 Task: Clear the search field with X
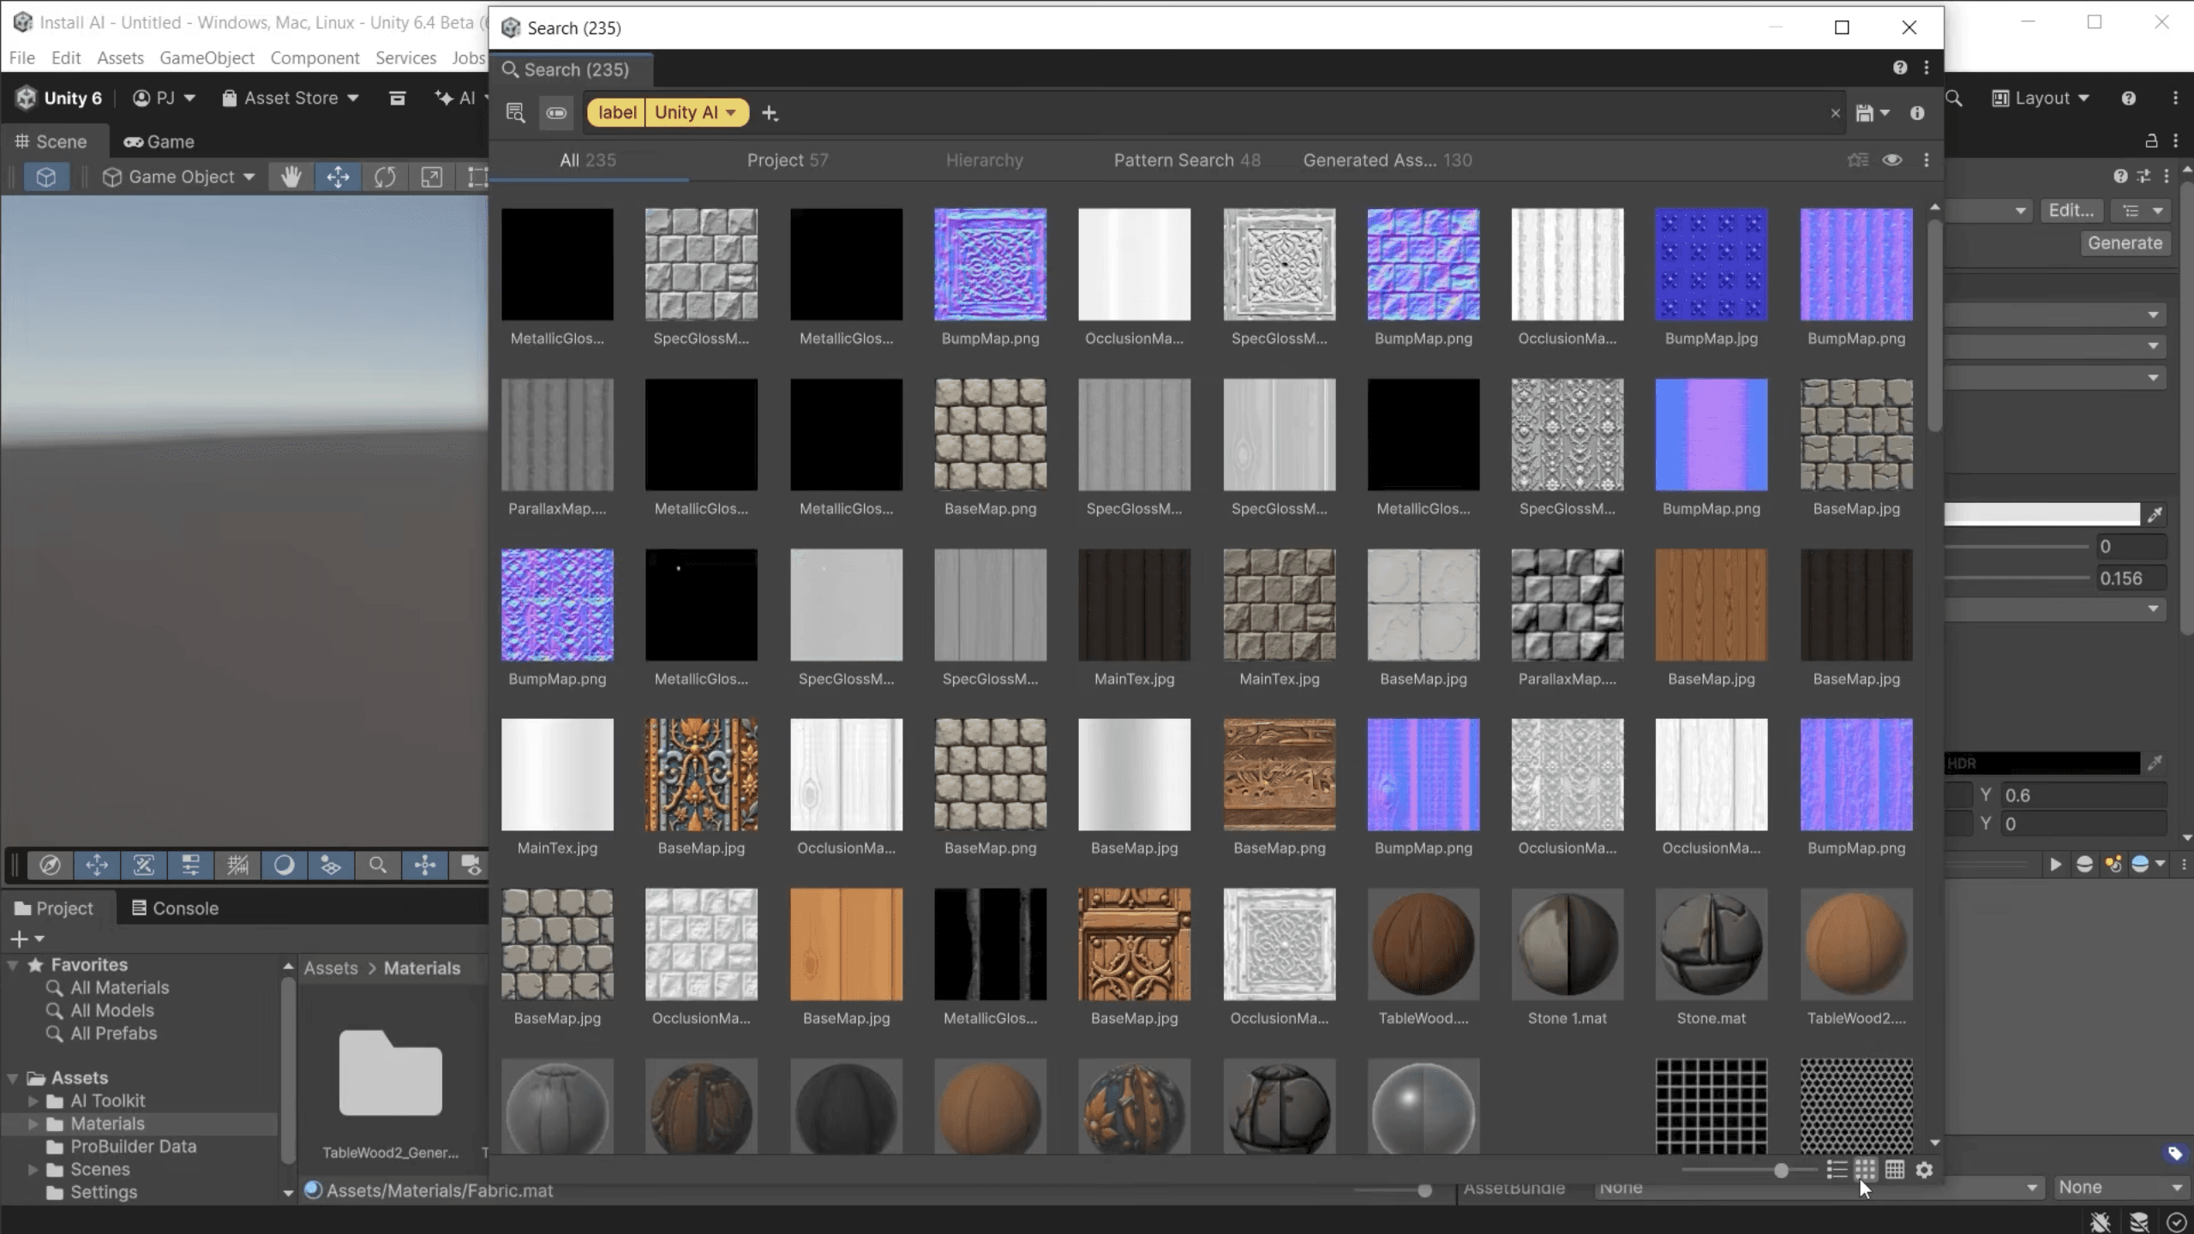[1835, 113]
